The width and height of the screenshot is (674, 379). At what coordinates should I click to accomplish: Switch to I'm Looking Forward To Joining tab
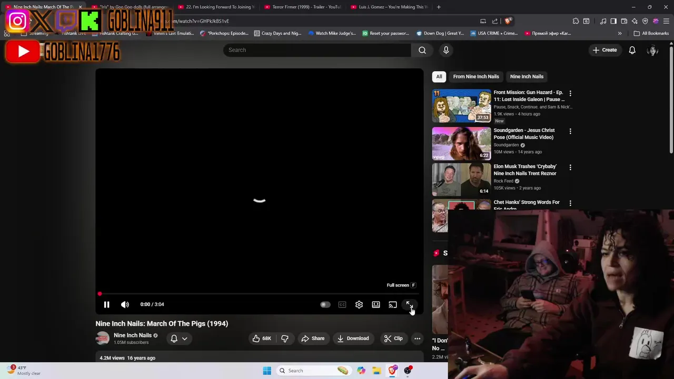[x=216, y=7]
